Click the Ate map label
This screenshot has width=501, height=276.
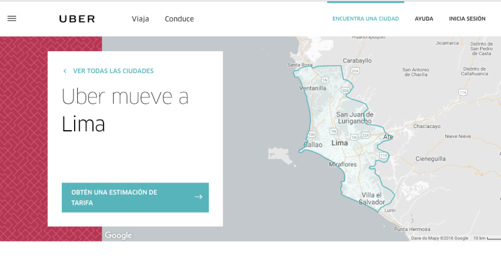click(388, 137)
